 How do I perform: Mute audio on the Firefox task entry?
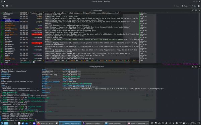(57, 123)
